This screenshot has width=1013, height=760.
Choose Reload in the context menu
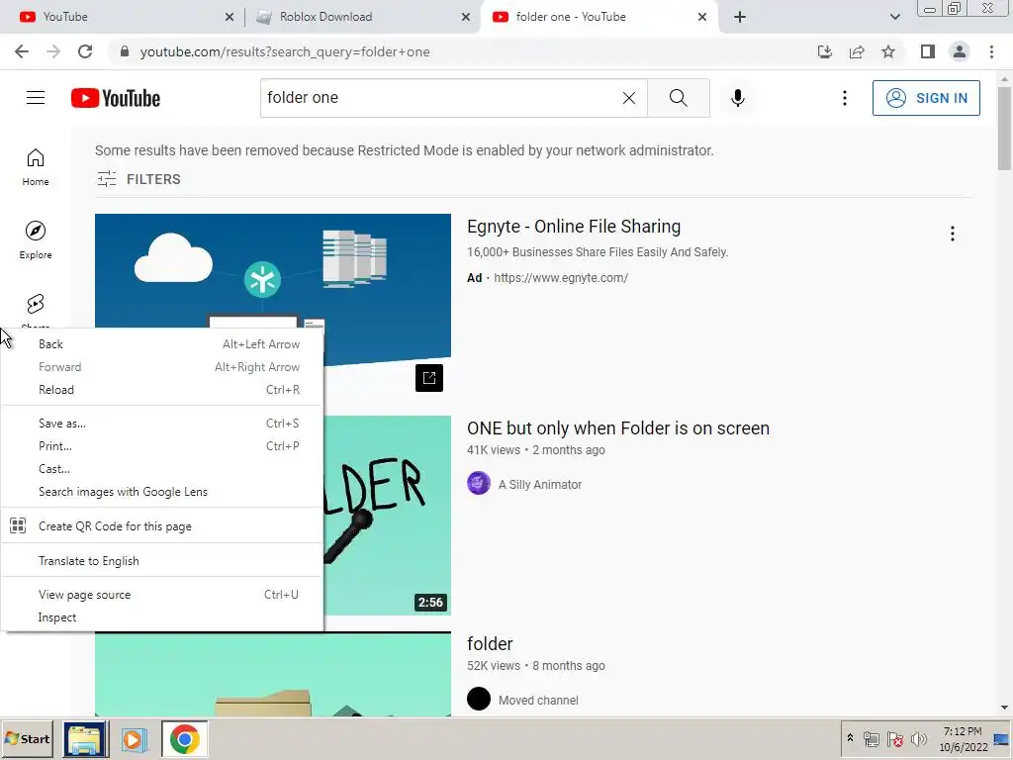point(161,389)
